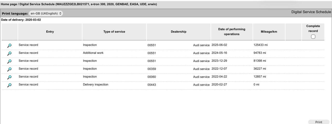Image resolution: width=332 pixels, height=124 pixels.
Task: Open magnifier icon for Additional work record
Action: pyautogui.click(x=9, y=53)
